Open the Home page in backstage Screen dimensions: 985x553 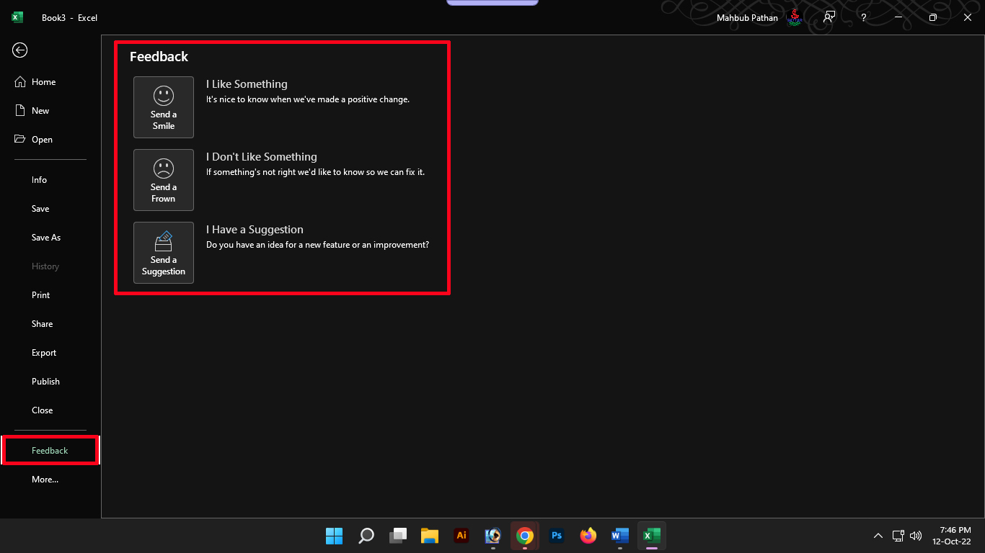[x=50, y=82]
